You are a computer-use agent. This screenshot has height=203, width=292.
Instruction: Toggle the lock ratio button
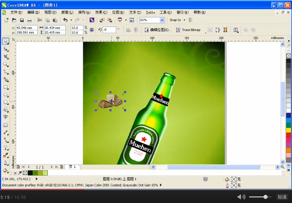(x=92, y=30)
